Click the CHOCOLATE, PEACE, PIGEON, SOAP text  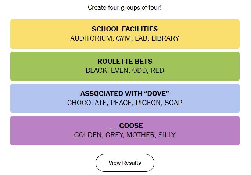pos(125,103)
